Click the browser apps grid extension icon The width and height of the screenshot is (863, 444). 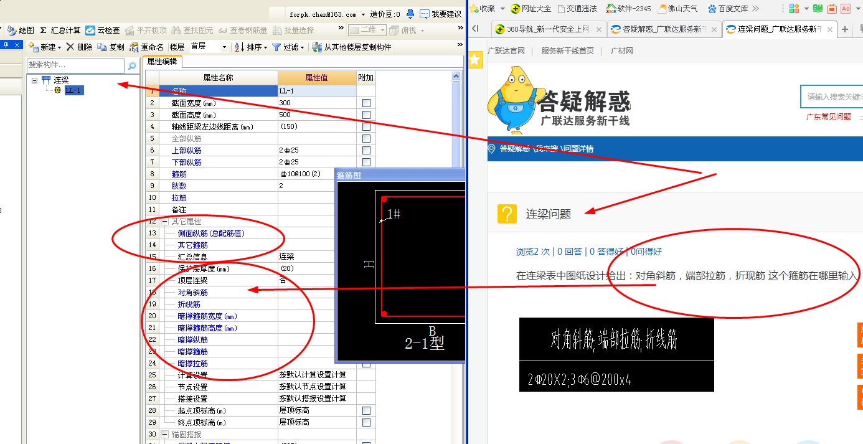(794, 9)
